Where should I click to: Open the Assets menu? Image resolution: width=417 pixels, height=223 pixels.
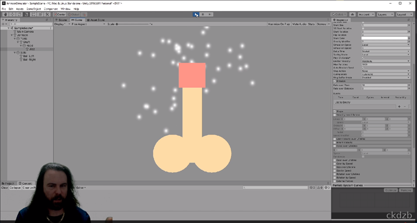[x=20, y=9]
